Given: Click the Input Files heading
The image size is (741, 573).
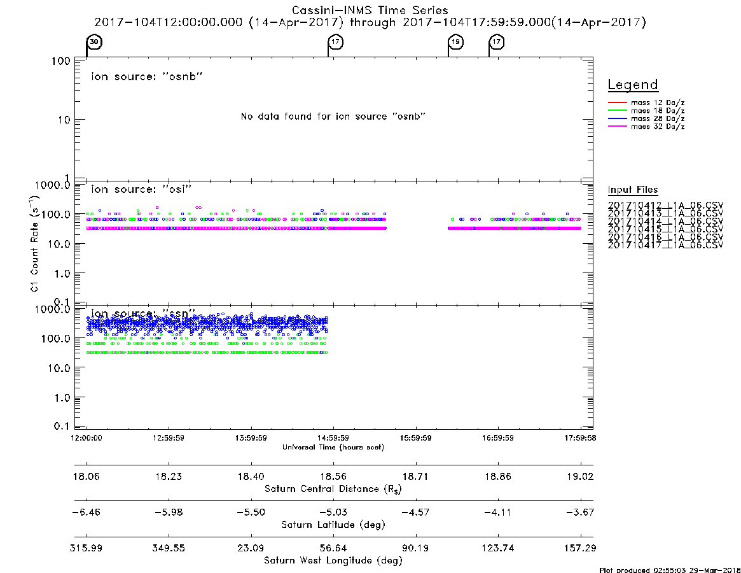Looking at the screenshot, I should pyautogui.click(x=633, y=190).
